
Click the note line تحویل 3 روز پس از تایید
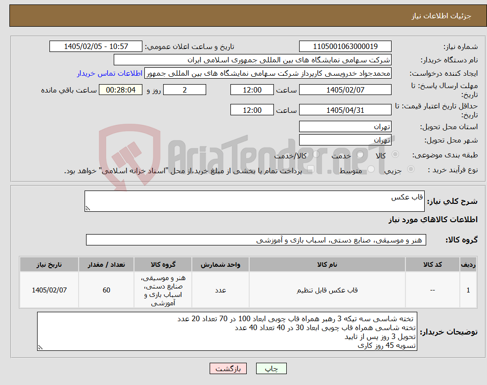click(x=380, y=337)
